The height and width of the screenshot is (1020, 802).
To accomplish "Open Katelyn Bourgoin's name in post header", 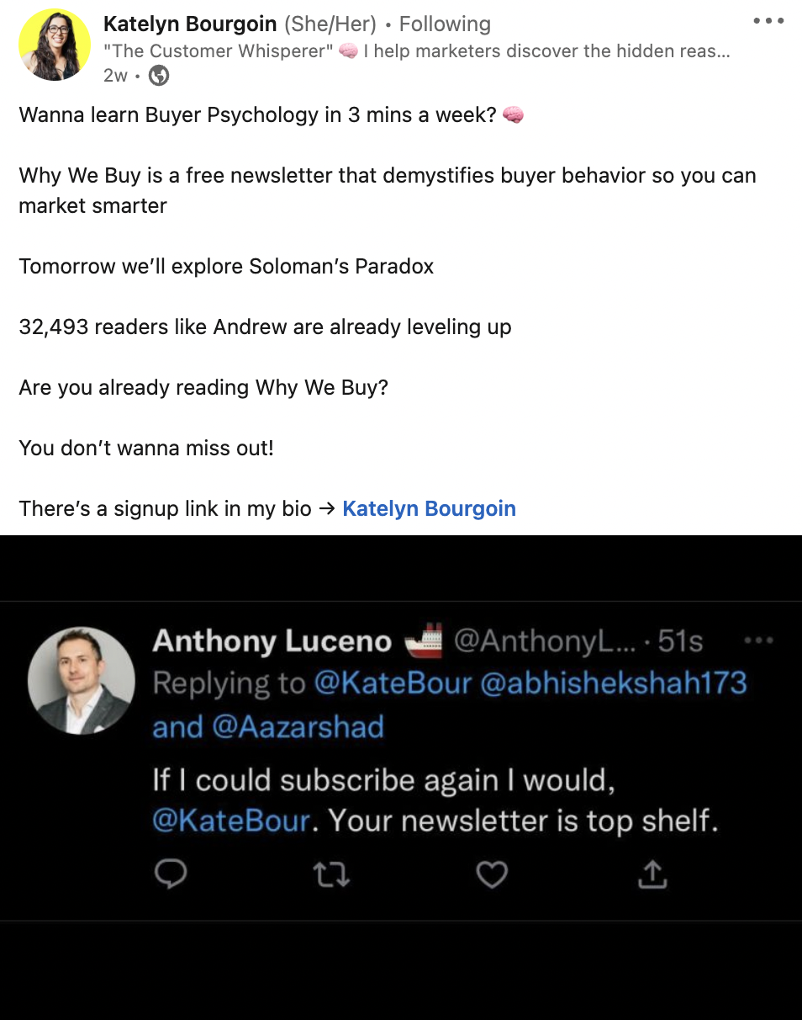I will click(190, 24).
